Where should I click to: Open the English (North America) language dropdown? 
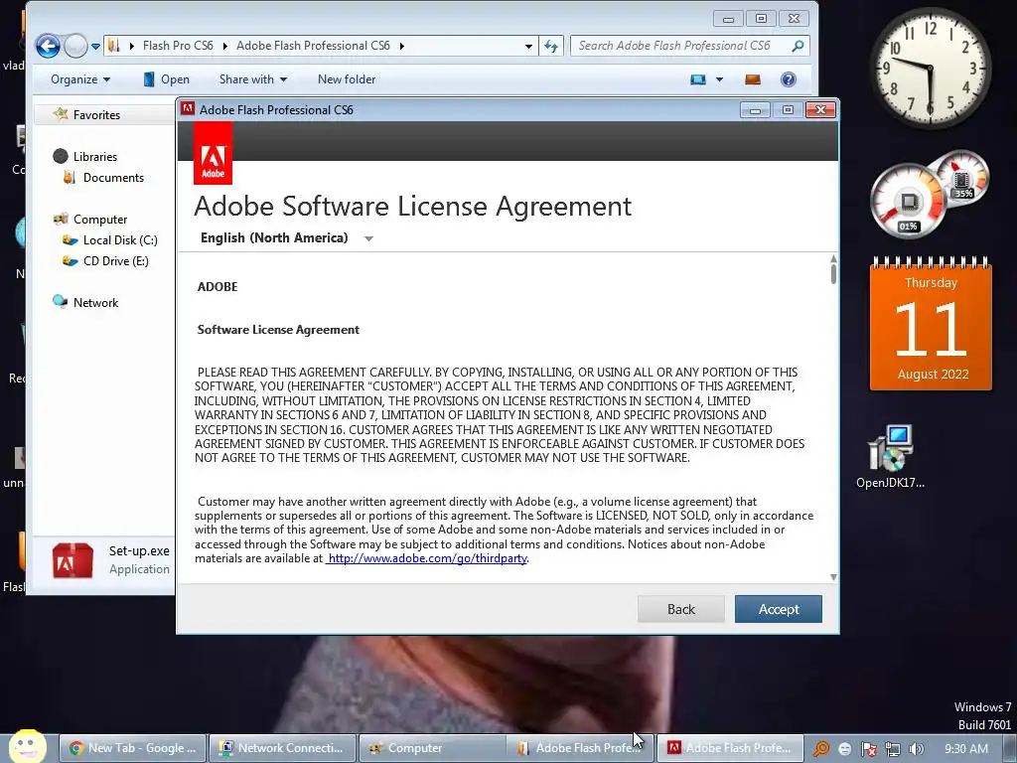(x=286, y=238)
